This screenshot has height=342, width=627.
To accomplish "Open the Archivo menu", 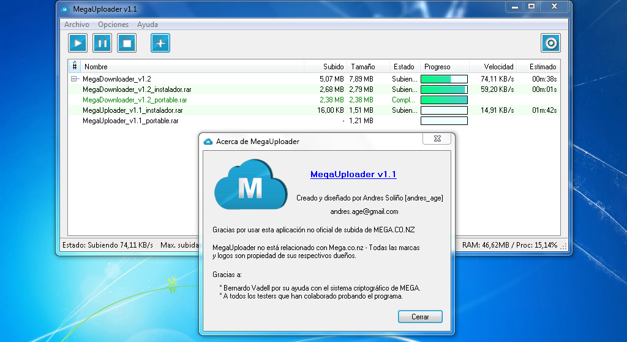I will (x=77, y=25).
